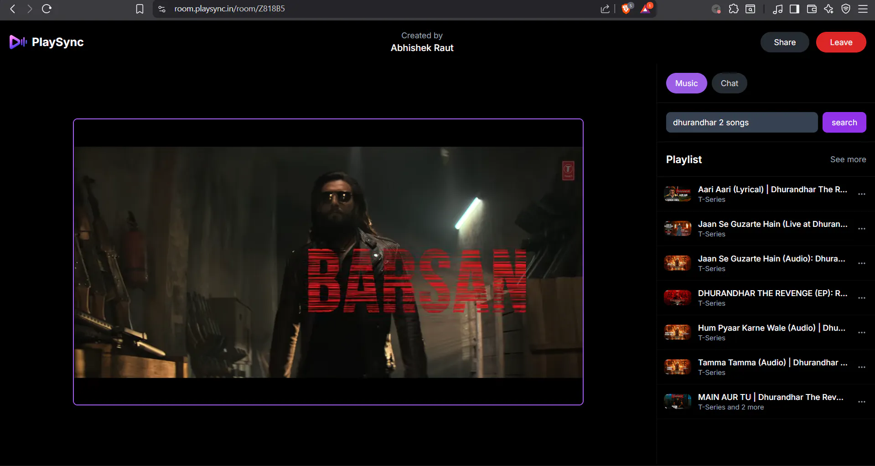Image resolution: width=875 pixels, height=466 pixels.
Task: Open options for MAIN AUR TU
Action: click(861, 402)
